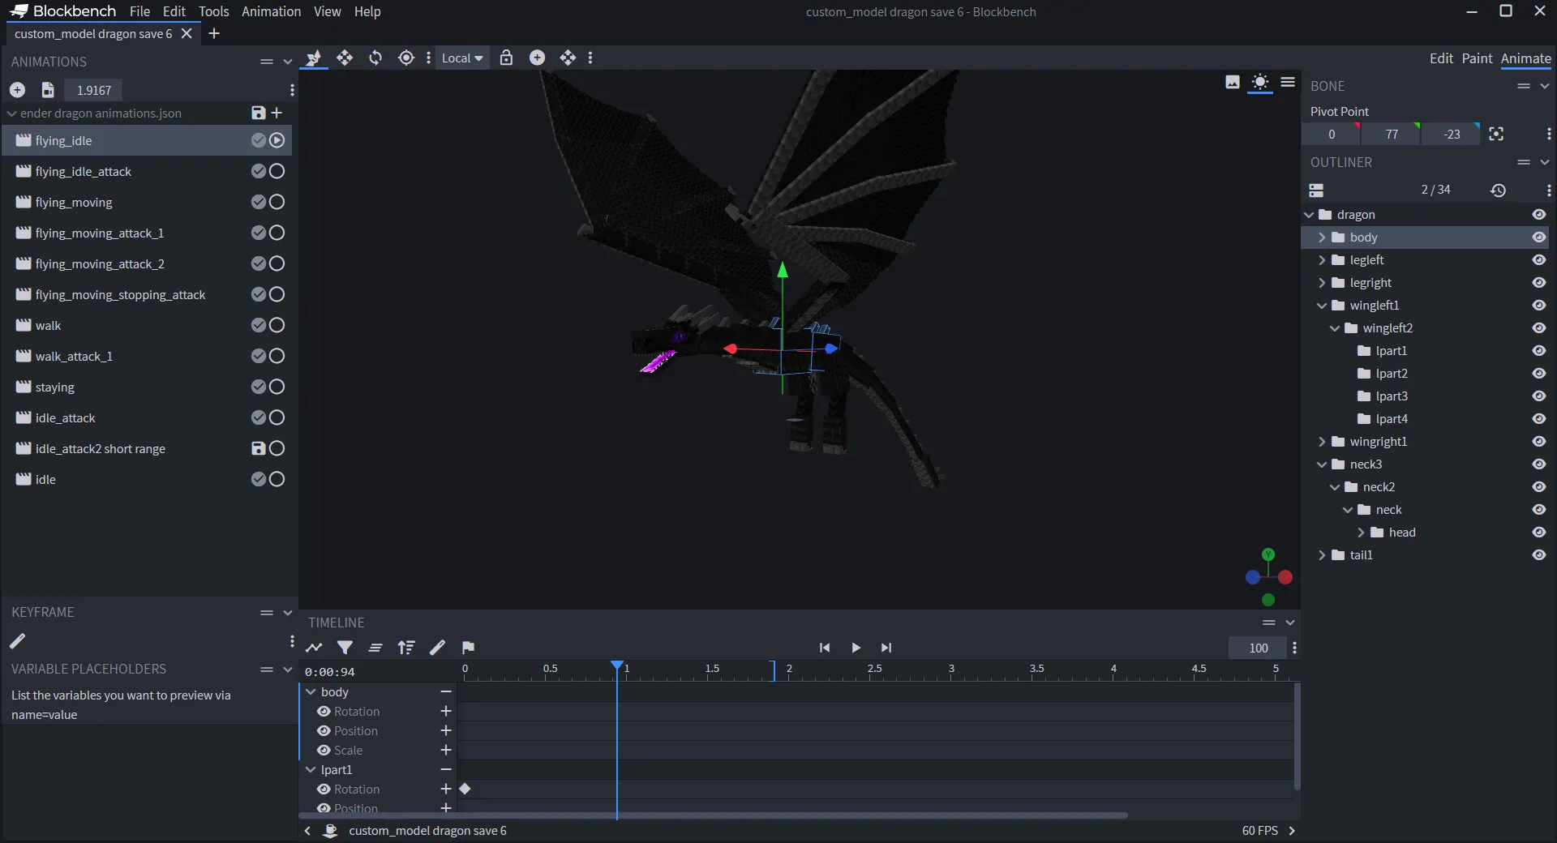Hide the head bone in outliner
The width and height of the screenshot is (1557, 843).
tap(1538, 533)
